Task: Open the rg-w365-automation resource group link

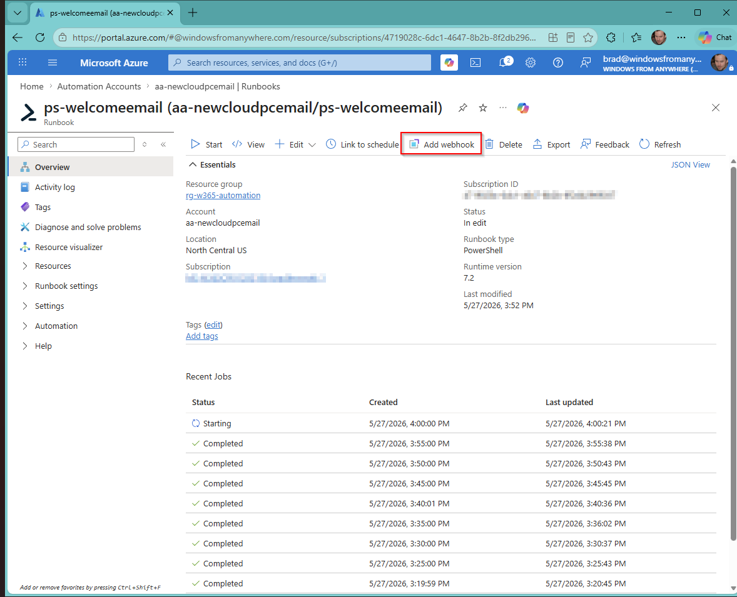Action: point(223,196)
